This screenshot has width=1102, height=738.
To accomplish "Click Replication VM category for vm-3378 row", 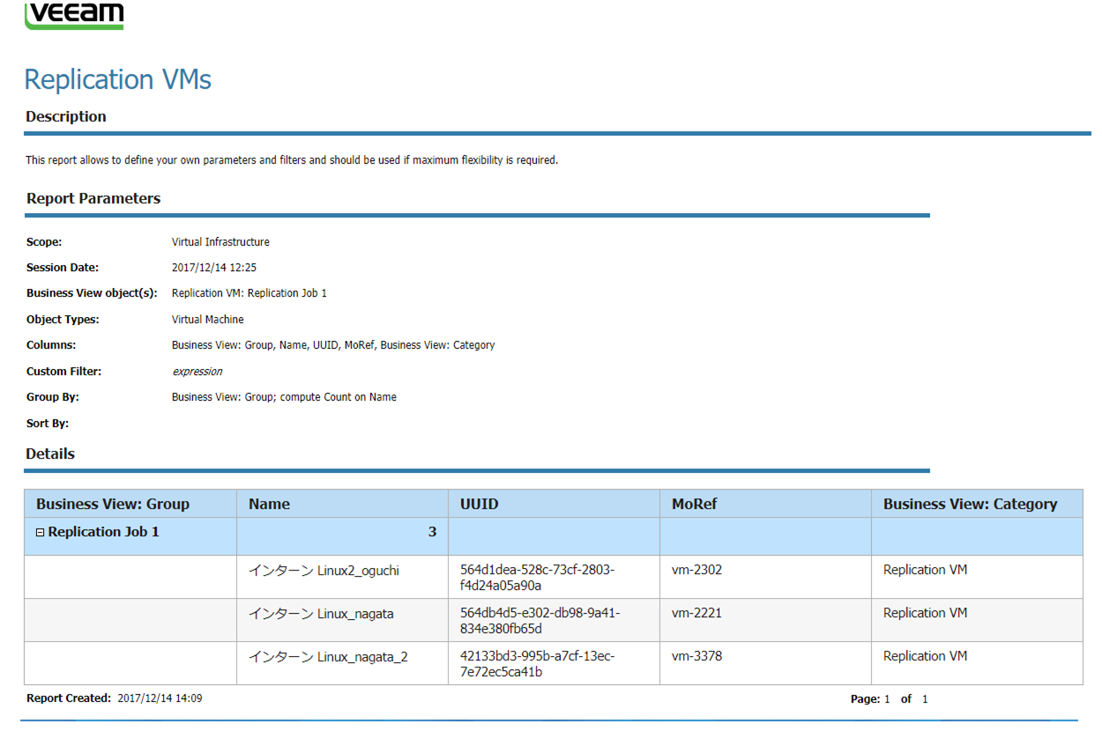I will [926, 656].
